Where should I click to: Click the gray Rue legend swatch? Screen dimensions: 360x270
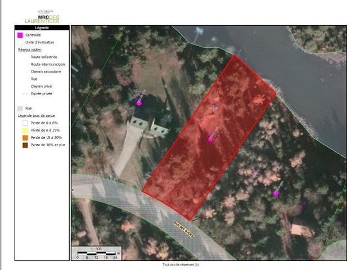point(20,107)
